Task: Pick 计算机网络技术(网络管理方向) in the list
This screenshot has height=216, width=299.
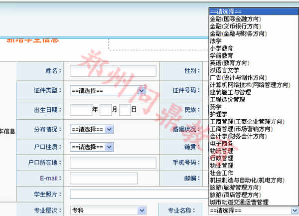Action: (x=249, y=85)
